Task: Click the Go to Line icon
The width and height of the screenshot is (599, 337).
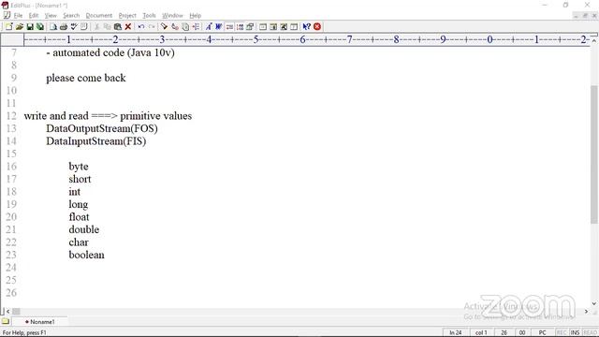Action: 196,27
